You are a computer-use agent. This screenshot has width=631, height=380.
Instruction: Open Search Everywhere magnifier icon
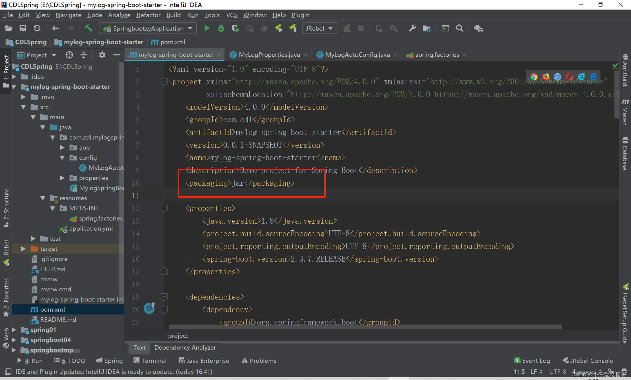(459, 28)
